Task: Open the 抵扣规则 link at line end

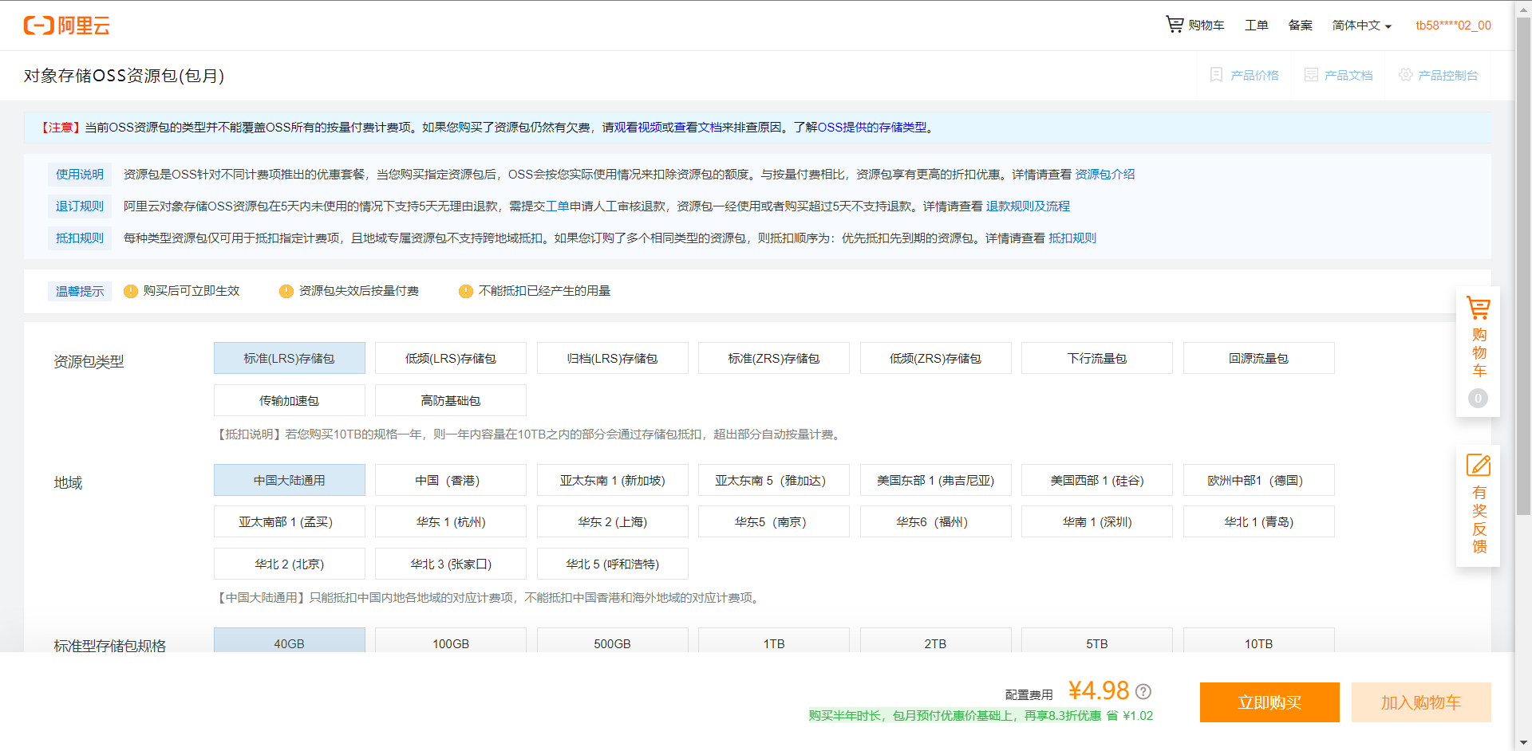Action: (1072, 238)
